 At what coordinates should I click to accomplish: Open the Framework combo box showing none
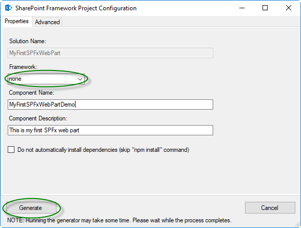(x=46, y=79)
